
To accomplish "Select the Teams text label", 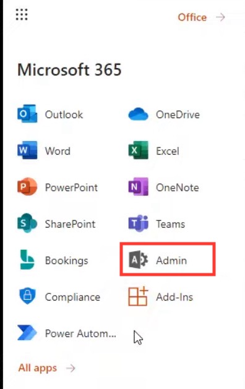I will click(170, 224).
